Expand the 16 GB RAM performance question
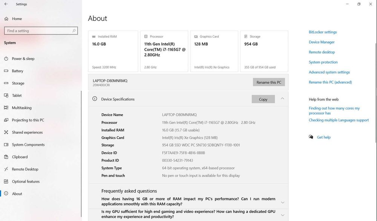This screenshot has height=221, width=377. [x=282, y=202]
